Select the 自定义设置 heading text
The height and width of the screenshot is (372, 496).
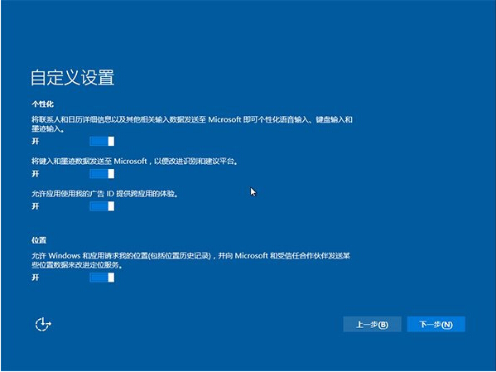(x=72, y=78)
